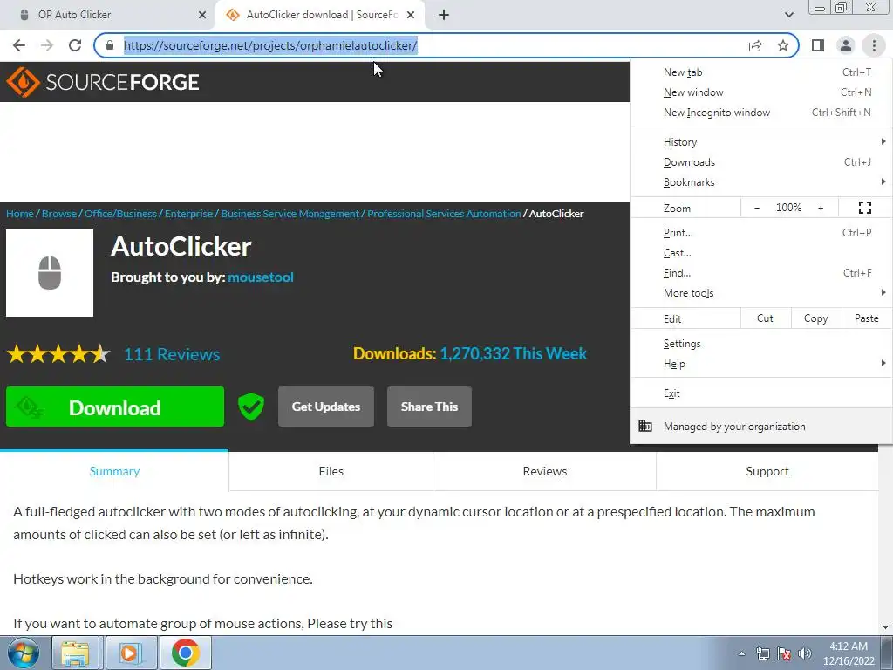
Task: Click the Home breadcrumb link
Action: [x=20, y=214]
